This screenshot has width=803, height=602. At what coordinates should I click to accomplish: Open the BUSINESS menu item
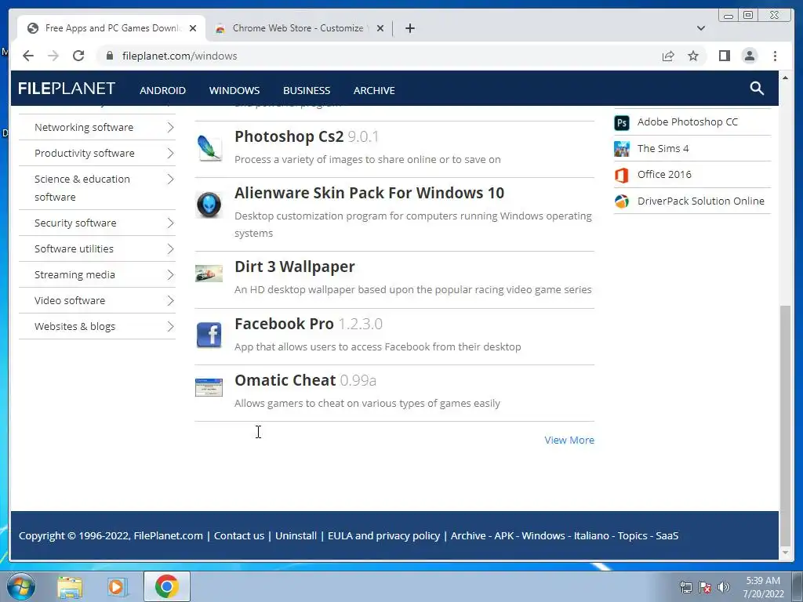point(307,91)
